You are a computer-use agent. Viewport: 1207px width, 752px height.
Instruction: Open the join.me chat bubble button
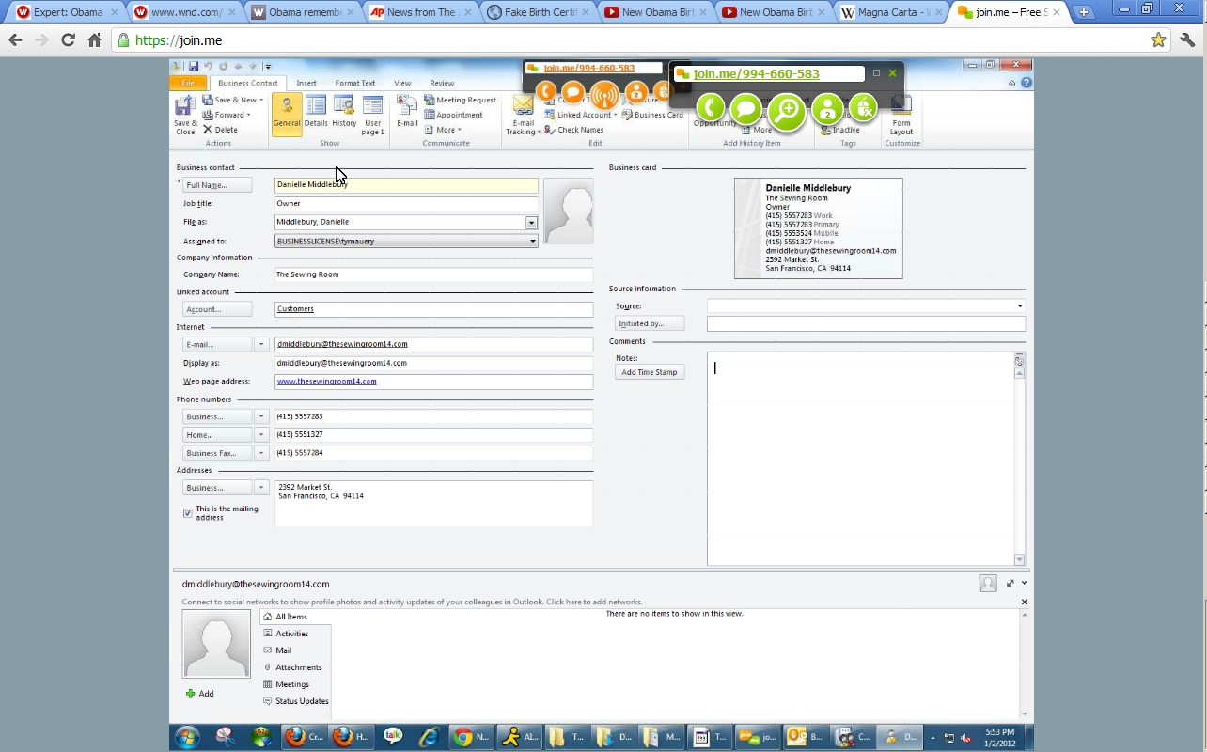point(746,110)
